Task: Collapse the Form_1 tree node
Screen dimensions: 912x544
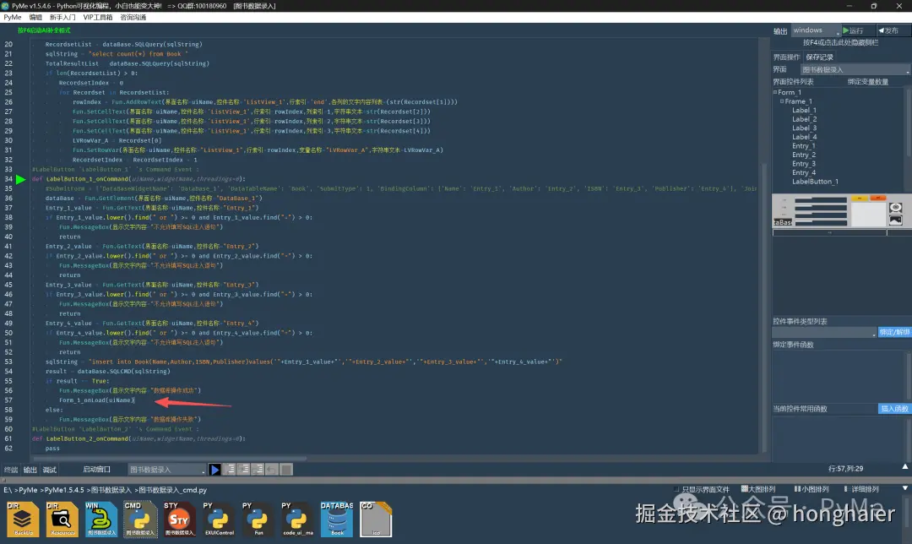Action: tap(775, 93)
